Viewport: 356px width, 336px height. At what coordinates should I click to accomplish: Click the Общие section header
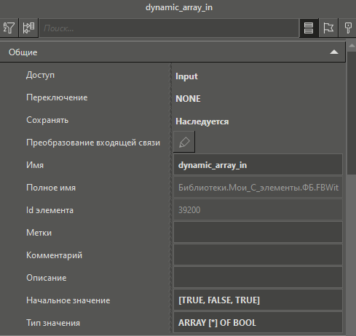click(x=173, y=52)
